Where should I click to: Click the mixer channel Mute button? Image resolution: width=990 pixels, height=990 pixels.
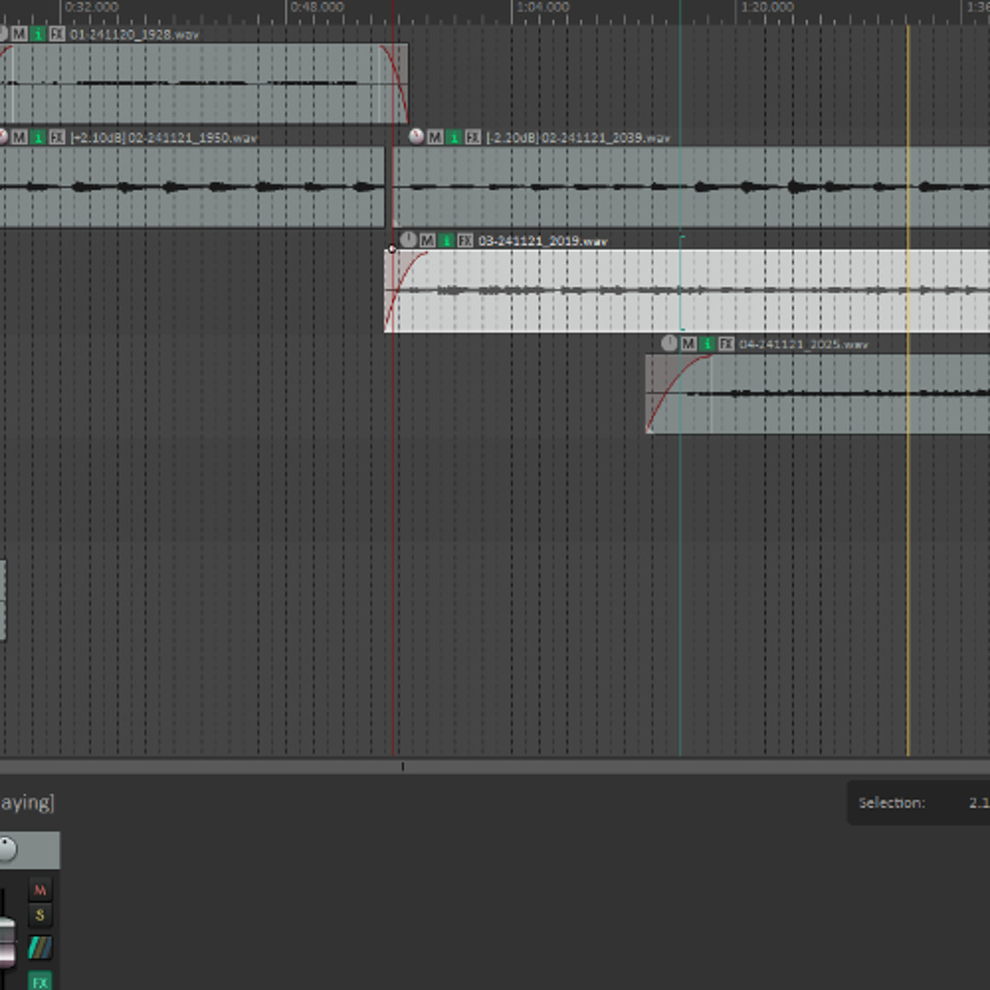[39, 889]
